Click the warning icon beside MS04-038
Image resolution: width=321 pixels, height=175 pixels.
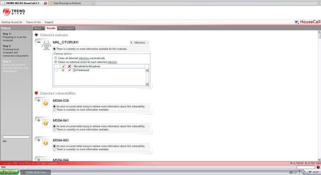46,103
